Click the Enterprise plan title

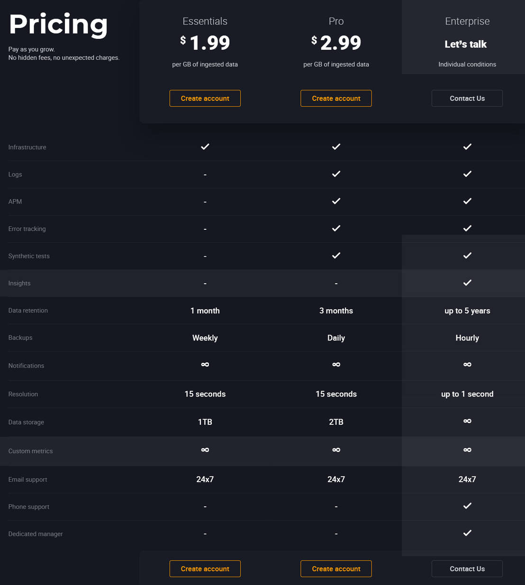point(467,21)
